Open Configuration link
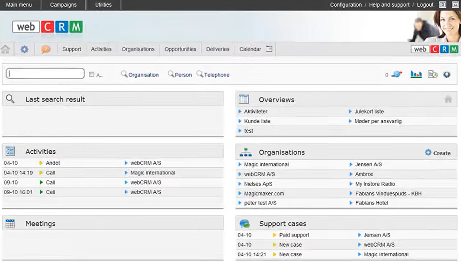461x262 pixels. (346, 5)
